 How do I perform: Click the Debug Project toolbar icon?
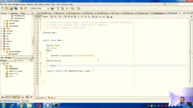coord(73,8)
